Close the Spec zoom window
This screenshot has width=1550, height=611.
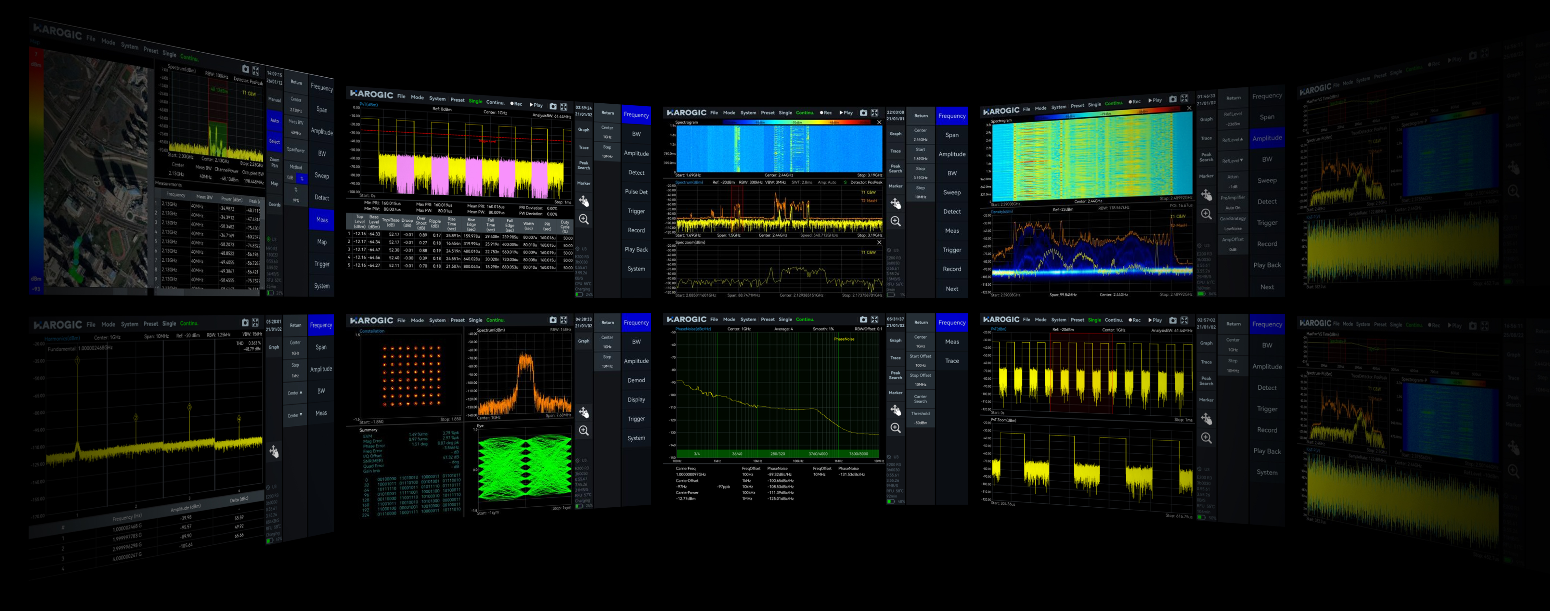pos(880,242)
